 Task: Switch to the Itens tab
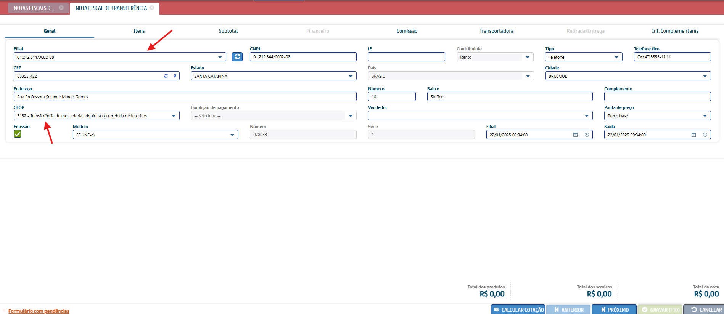tap(139, 31)
